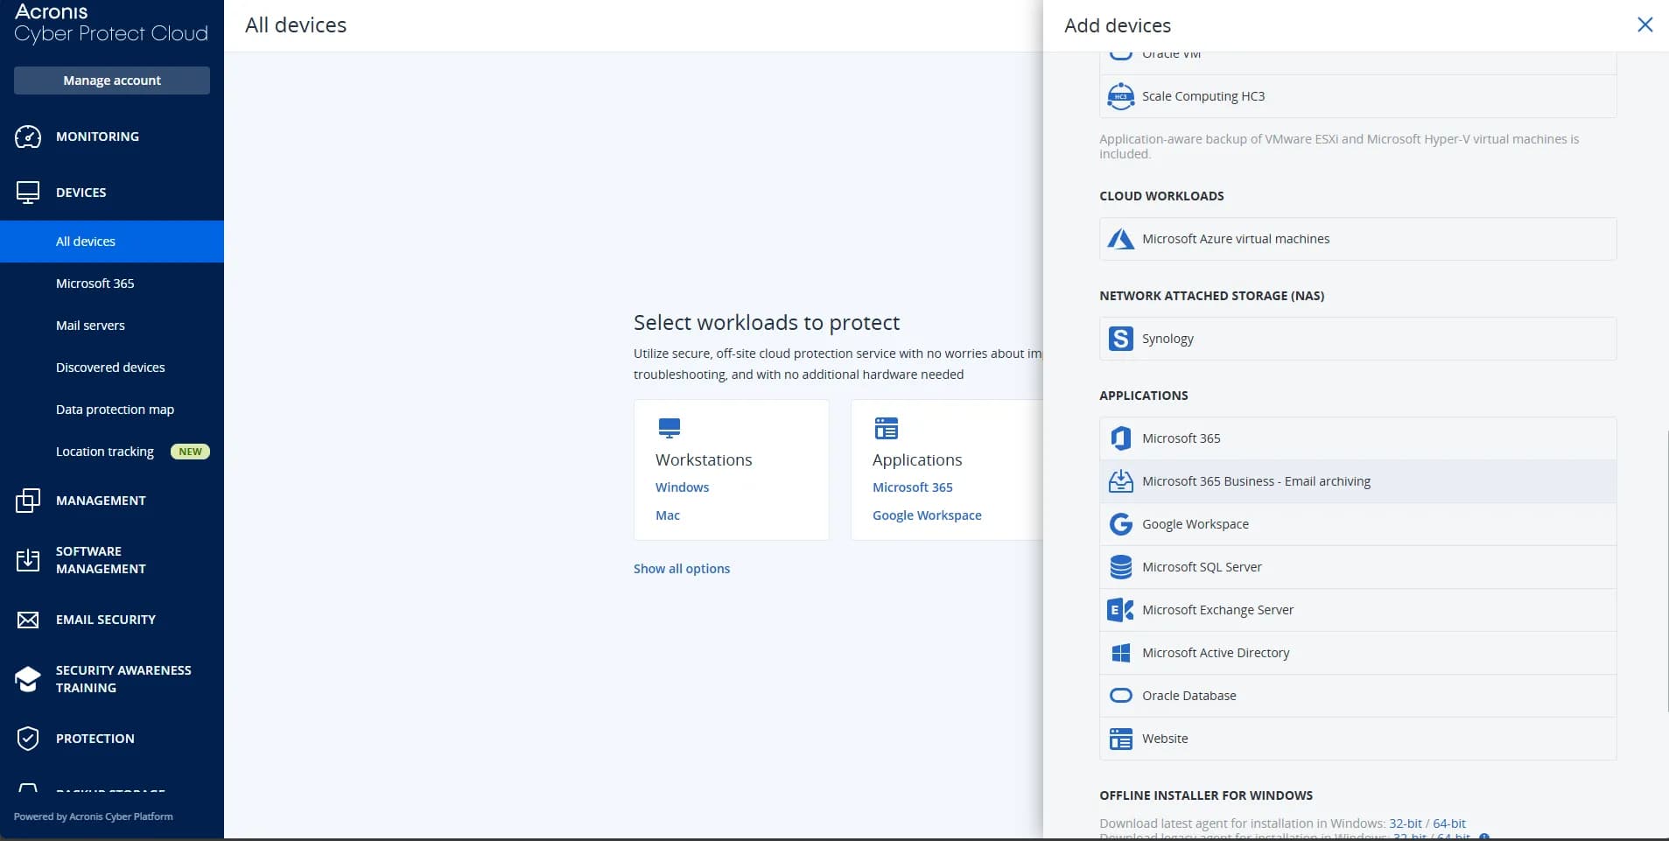Select Microsoft 365 Business - Email archiving
This screenshot has height=841, width=1669.
pyautogui.click(x=1256, y=480)
